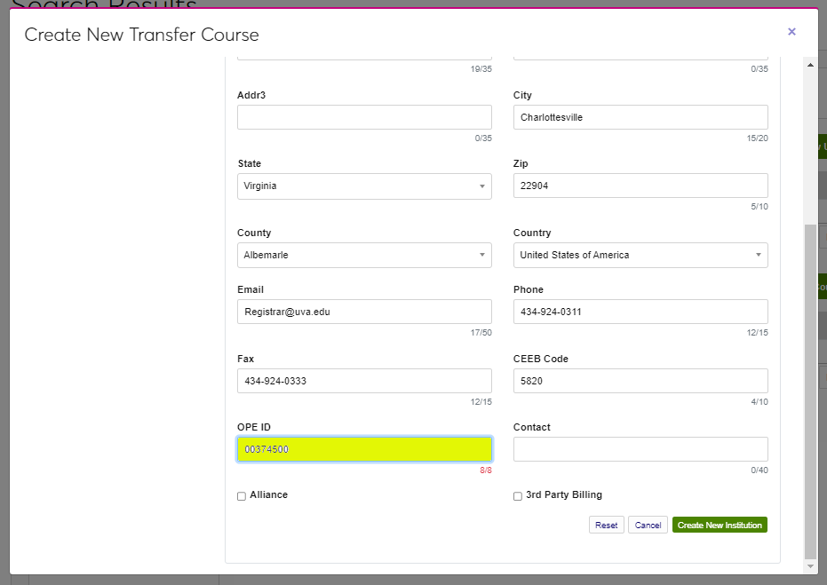Click the empty Contact input field
Viewport: 827px width, 585px height.
pyautogui.click(x=640, y=449)
